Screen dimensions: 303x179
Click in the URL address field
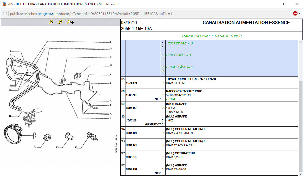(x=132, y=14)
